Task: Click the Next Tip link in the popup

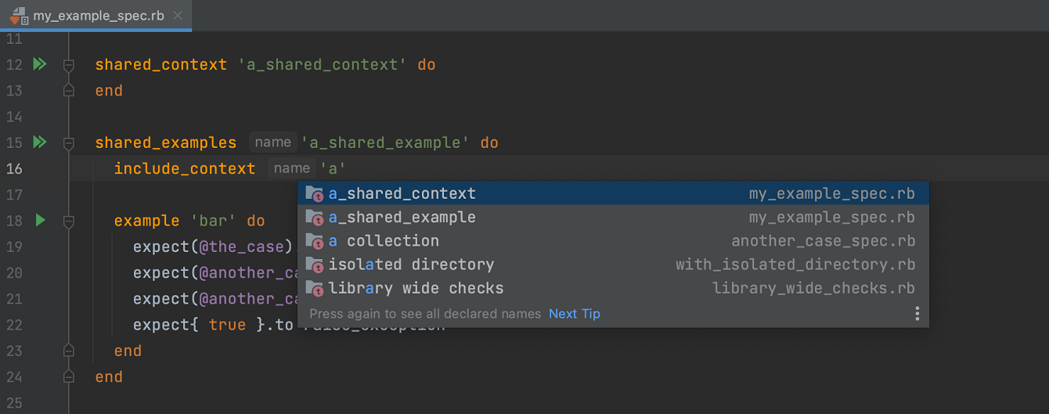Action: [x=575, y=314]
